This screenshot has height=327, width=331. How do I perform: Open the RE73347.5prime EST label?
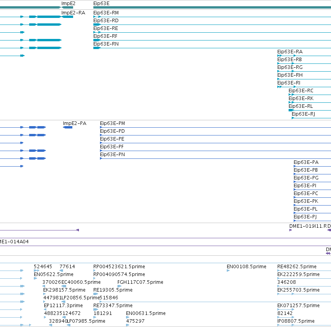113,306
